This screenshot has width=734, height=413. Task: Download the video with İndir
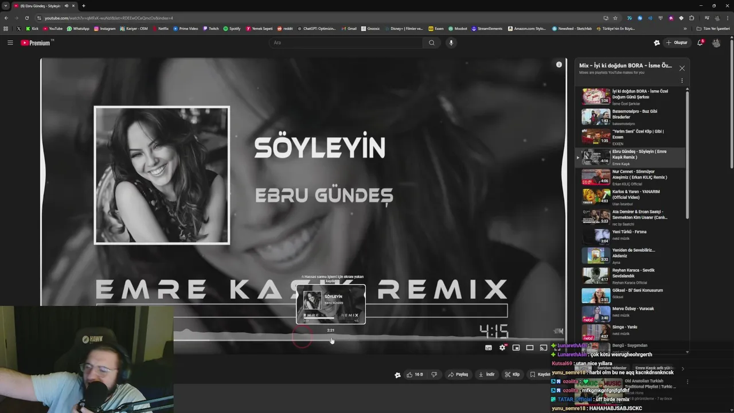pos(487,375)
